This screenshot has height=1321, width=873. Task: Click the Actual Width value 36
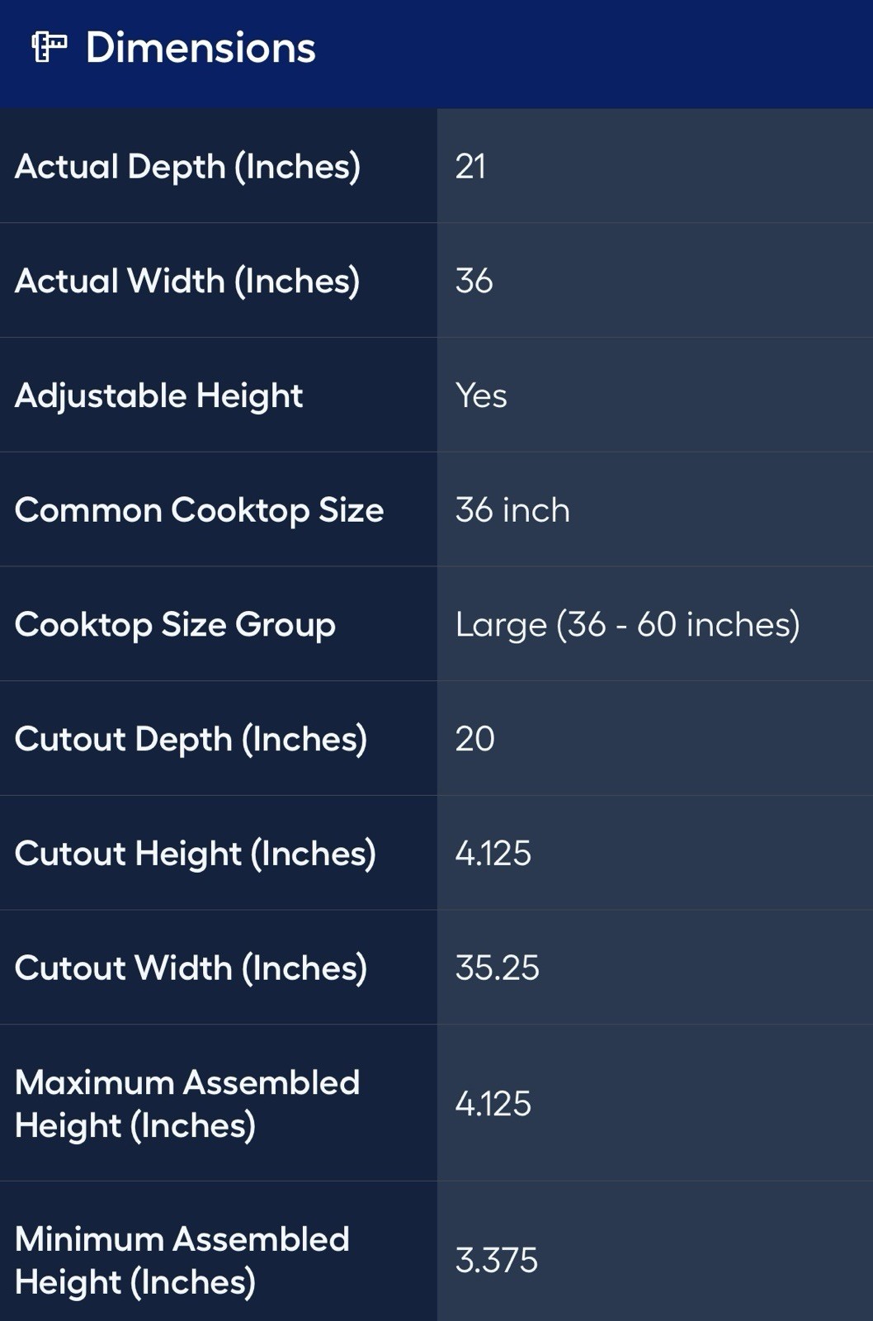(x=474, y=281)
